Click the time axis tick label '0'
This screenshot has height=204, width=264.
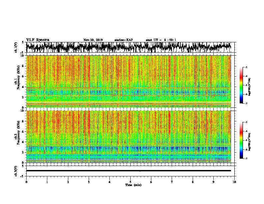point(26,182)
